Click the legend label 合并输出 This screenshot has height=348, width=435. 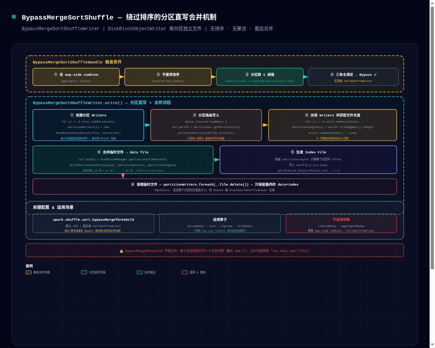coord(150,272)
